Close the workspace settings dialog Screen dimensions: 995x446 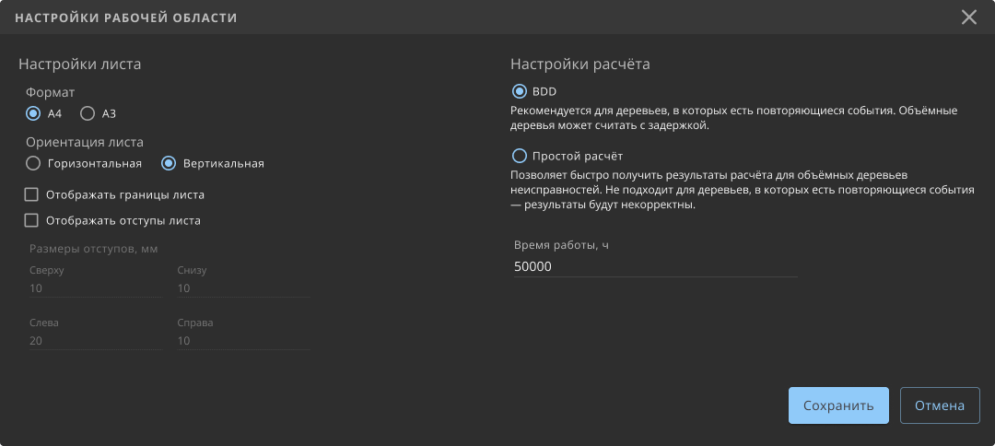pos(968,18)
